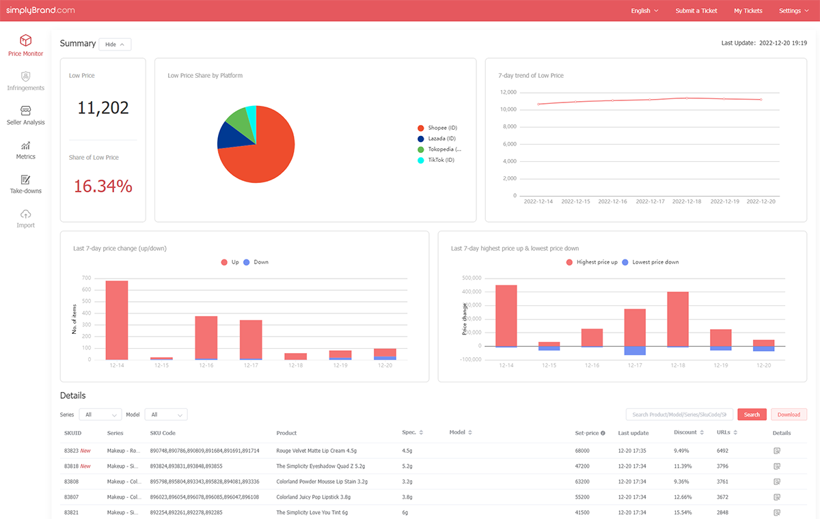Open the Infringements shield icon
The width and height of the screenshot is (820, 519).
tap(25, 76)
